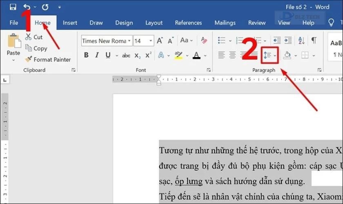Open Paragraph settings dialog launcher

pyautogui.click(x=319, y=70)
